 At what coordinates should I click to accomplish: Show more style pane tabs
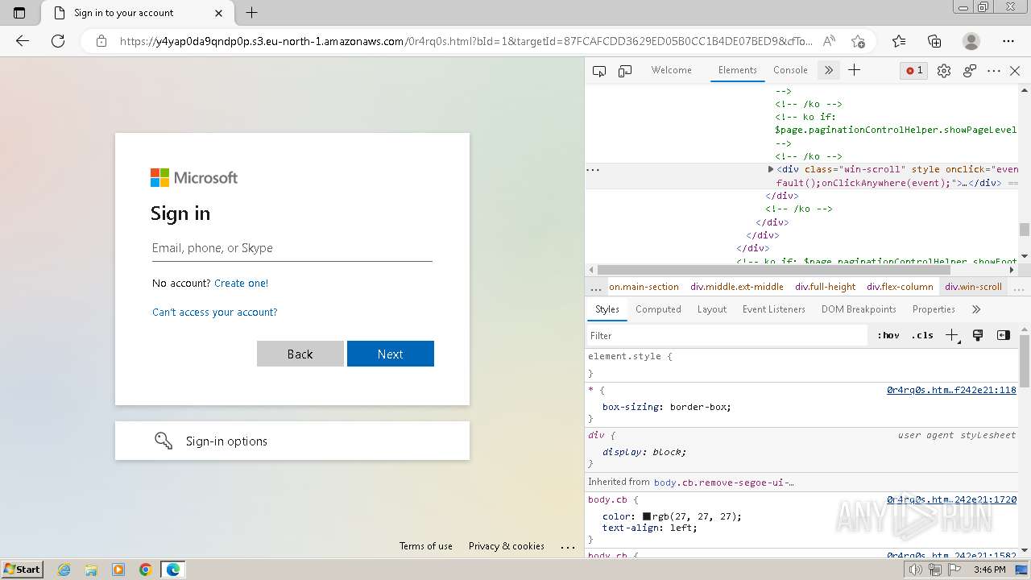point(976,309)
